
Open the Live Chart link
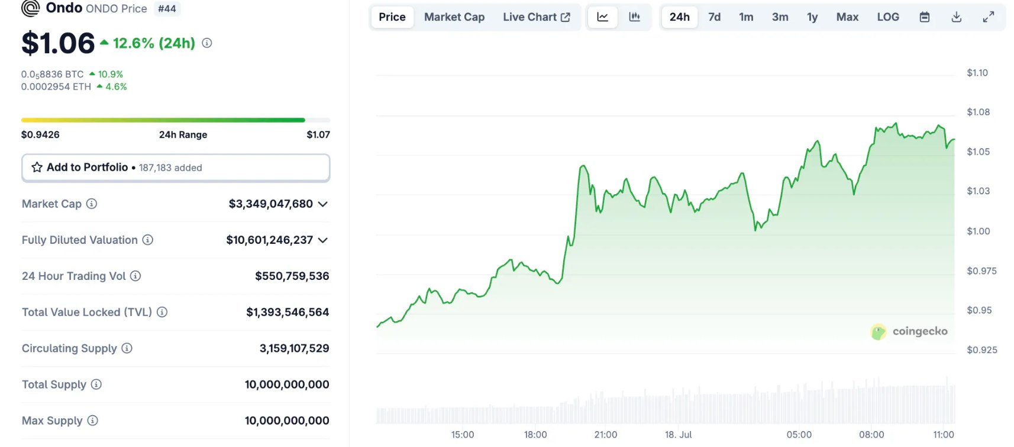pyautogui.click(x=537, y=17)
